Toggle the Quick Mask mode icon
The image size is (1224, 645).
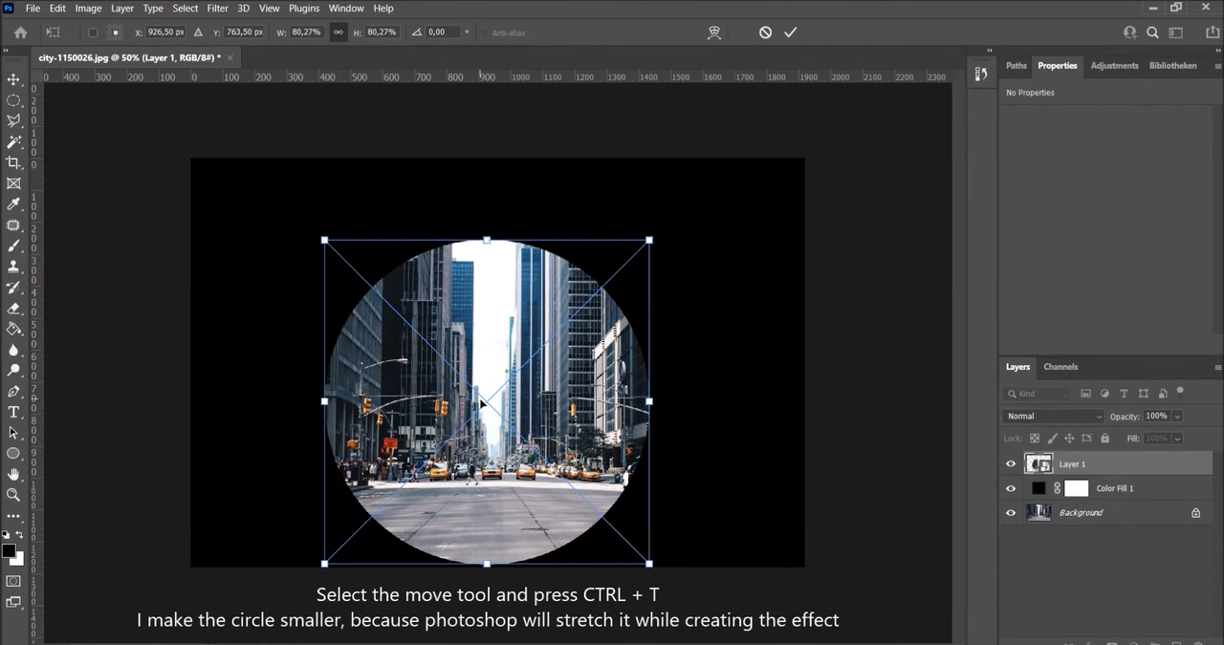(13, 581)
